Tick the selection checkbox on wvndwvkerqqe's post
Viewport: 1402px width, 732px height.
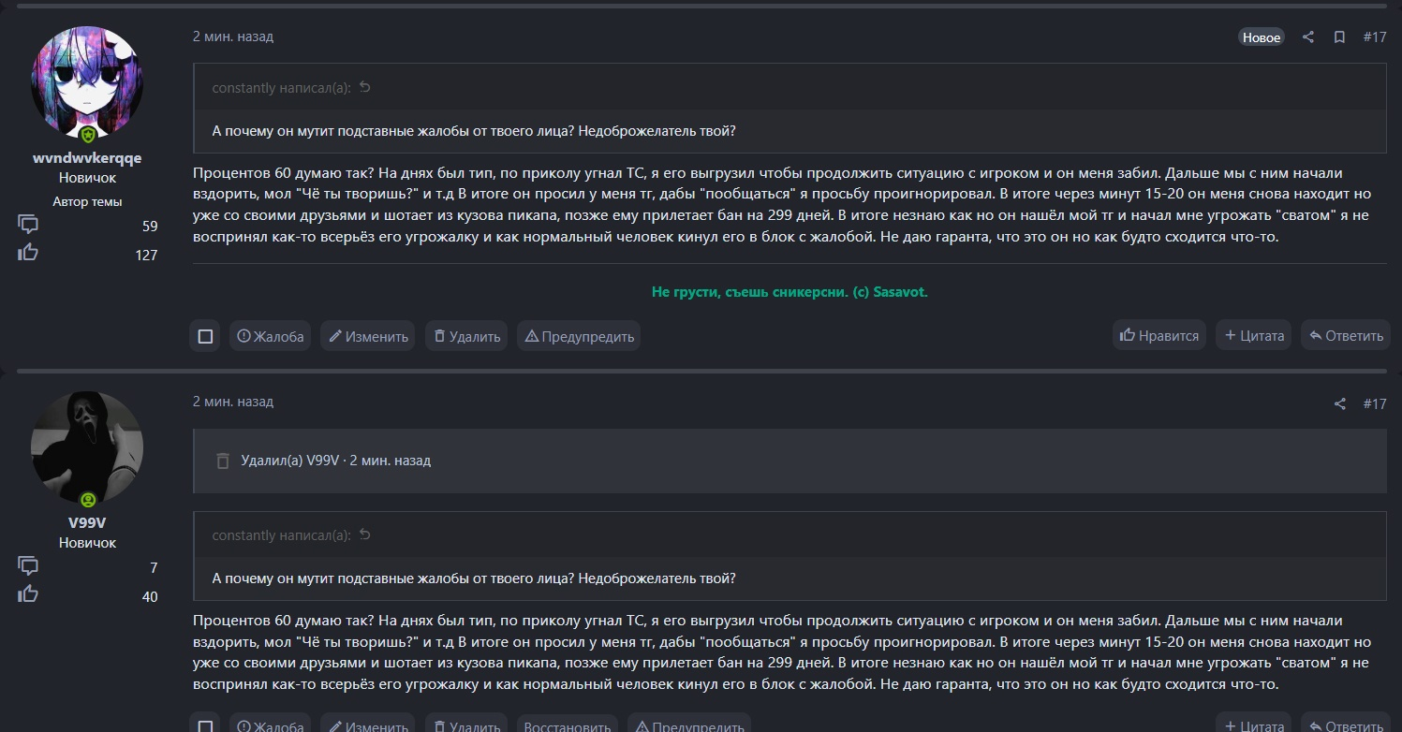[x=205, y=336]
